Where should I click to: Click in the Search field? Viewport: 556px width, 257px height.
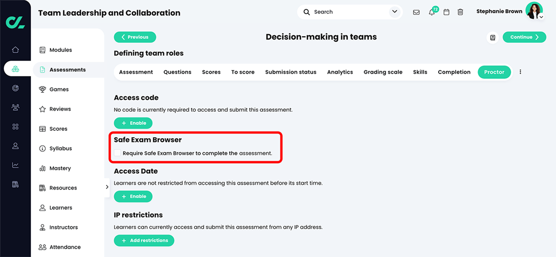(x=347, y=12)
